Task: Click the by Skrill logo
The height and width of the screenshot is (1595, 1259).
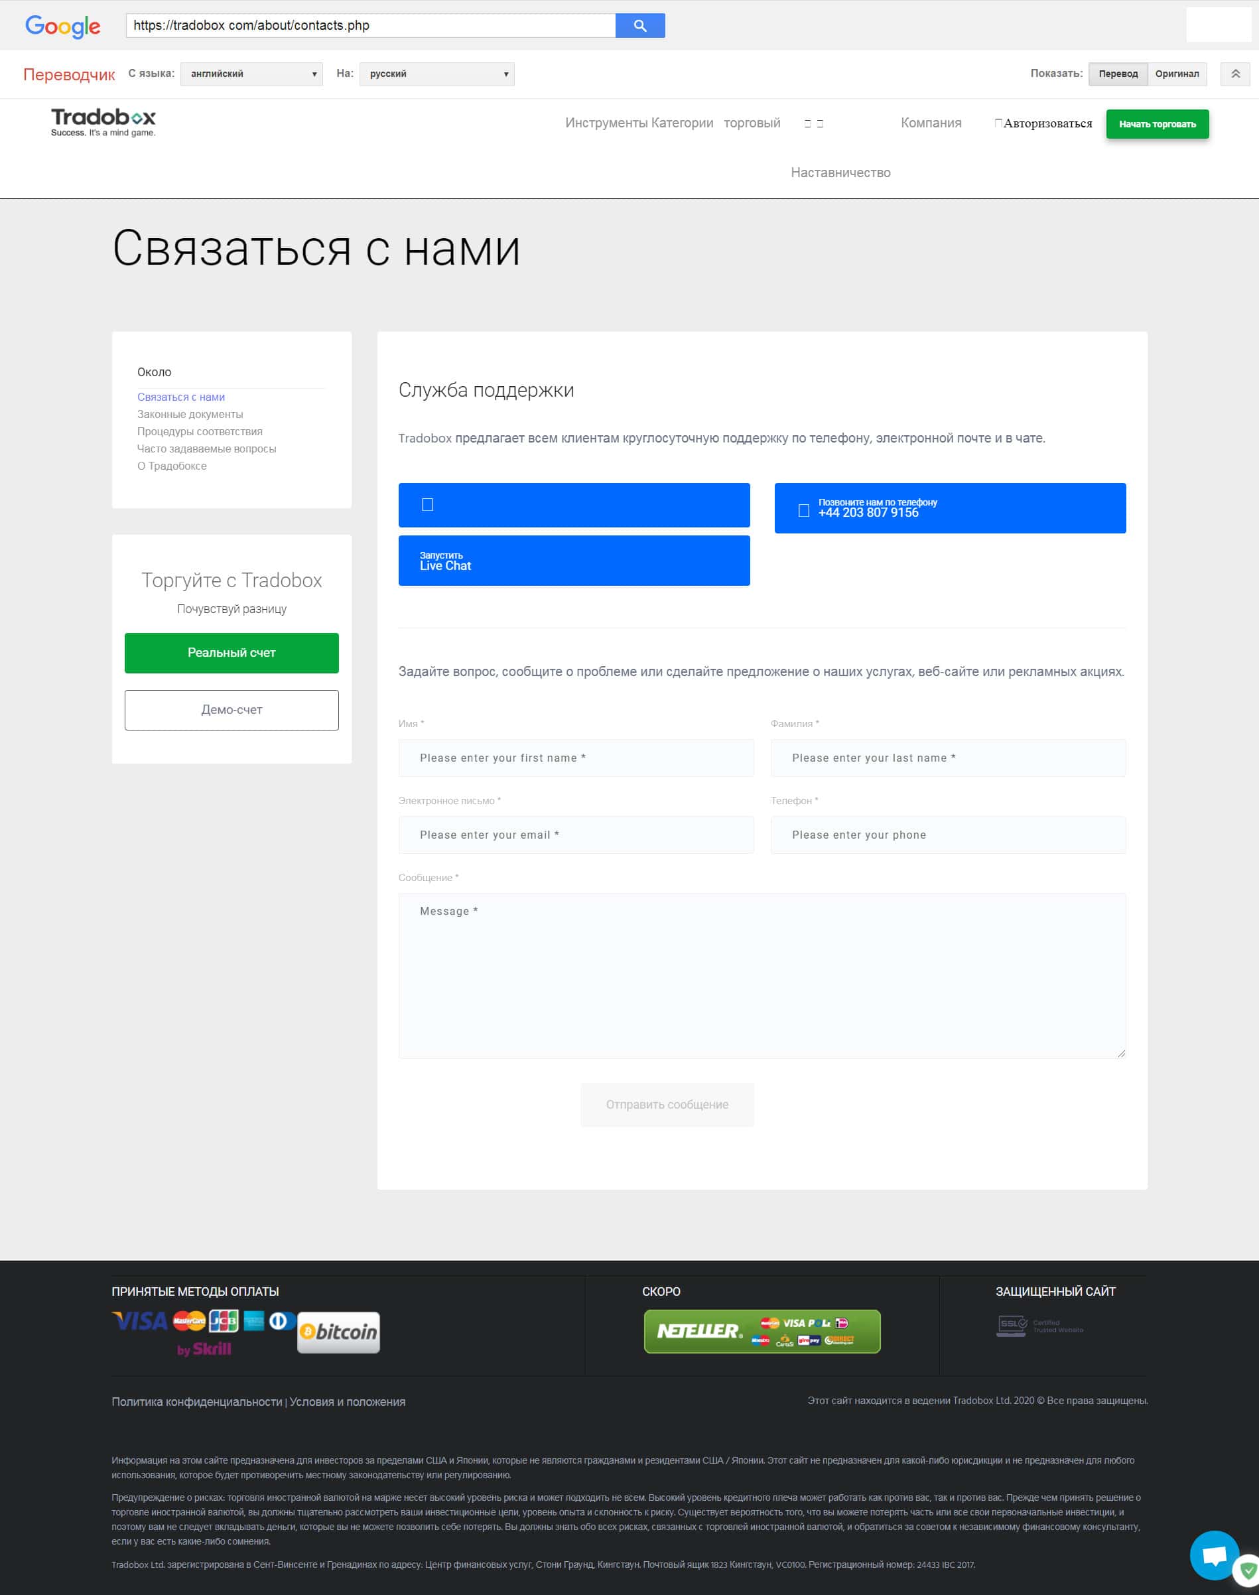Action: click(204, 1350)
